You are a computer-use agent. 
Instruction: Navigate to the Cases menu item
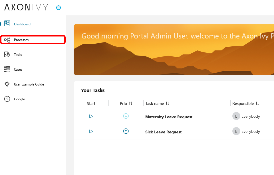point(18,70)
